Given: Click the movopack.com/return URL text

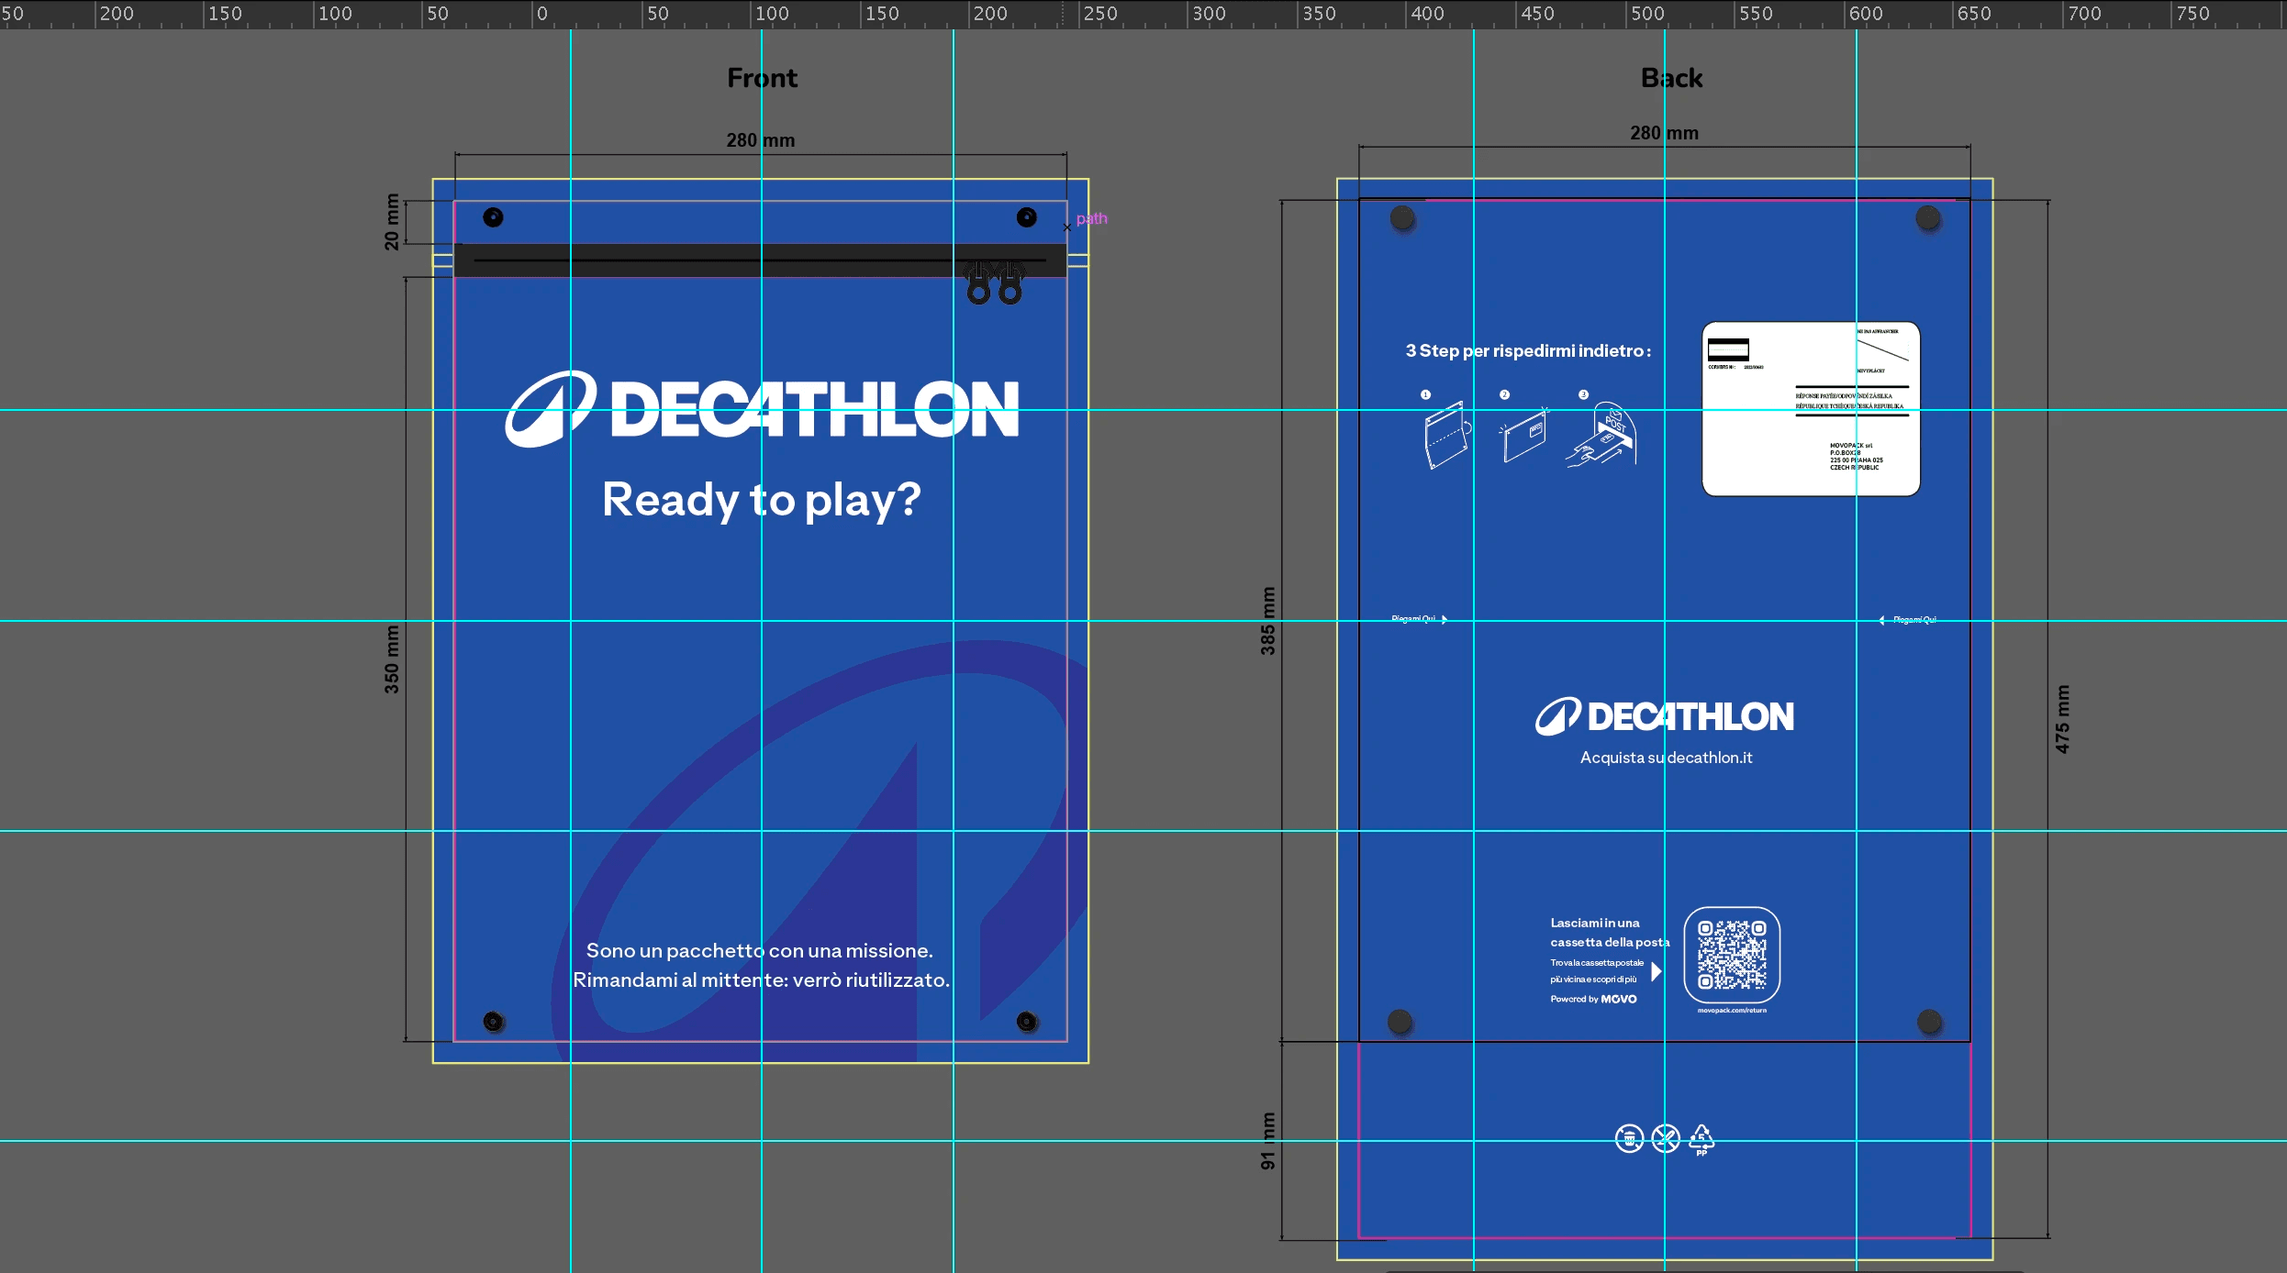Looking at the screenshot, I should coord(1732,1011).
